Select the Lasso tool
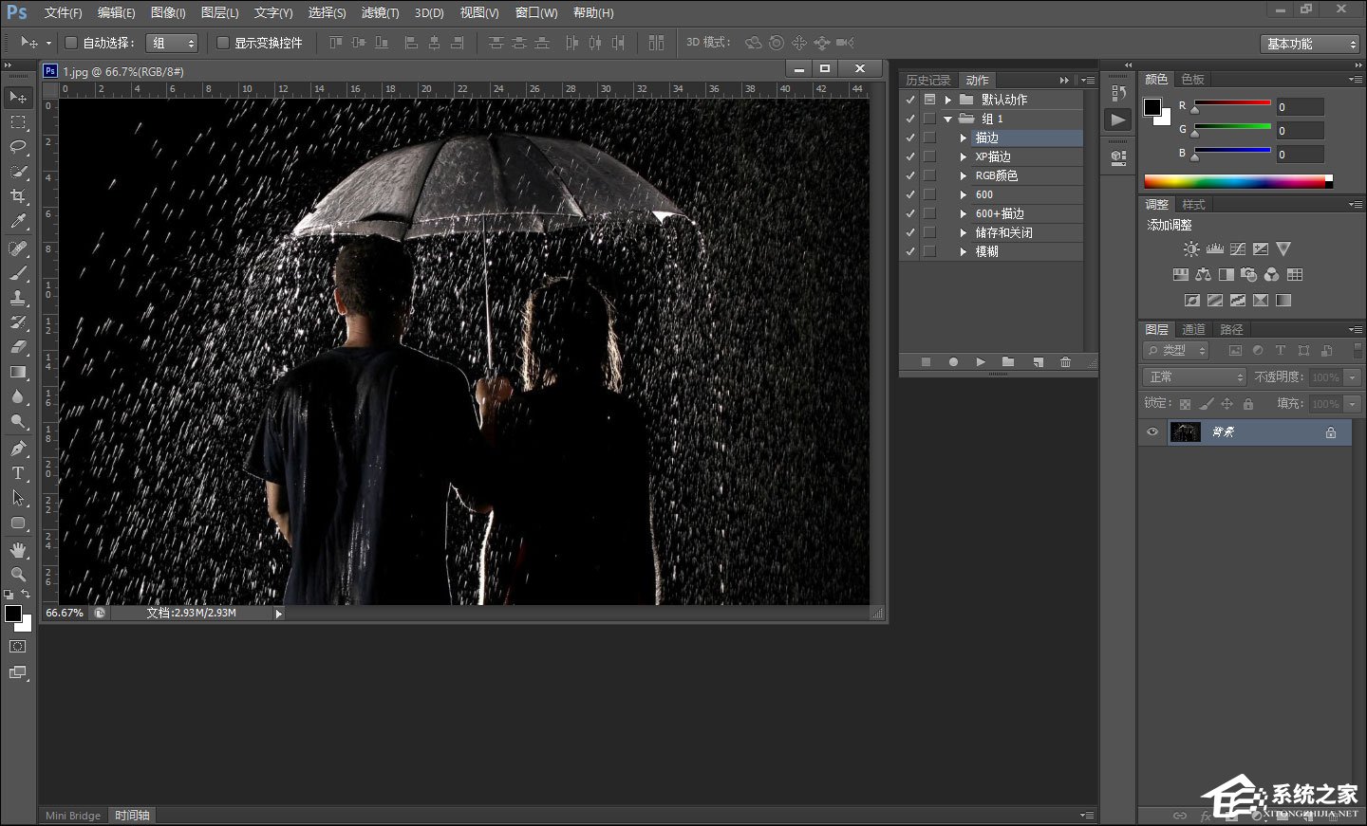The width and height of the screenshot is (1367, 826). tap(18, 147)
